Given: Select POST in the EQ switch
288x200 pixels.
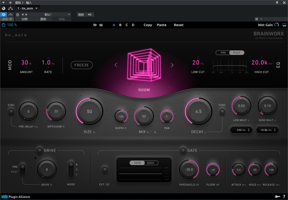Looking at the screenshot, I should click(x=237, y=53).
